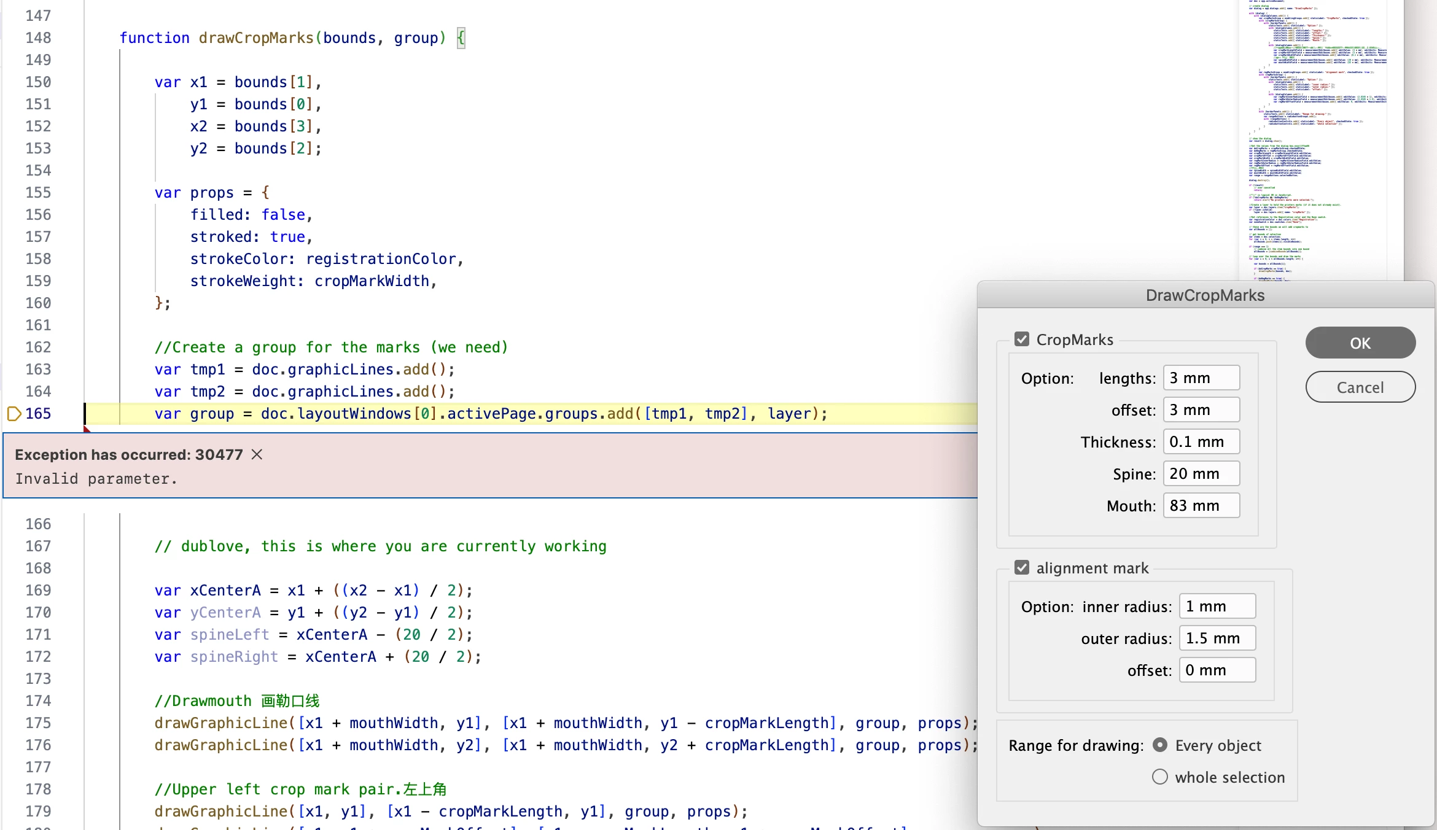Click the debug arrow marker on line 165
Screen dimensions: 1437x830
pyautogui.click(x=14, y=414)
